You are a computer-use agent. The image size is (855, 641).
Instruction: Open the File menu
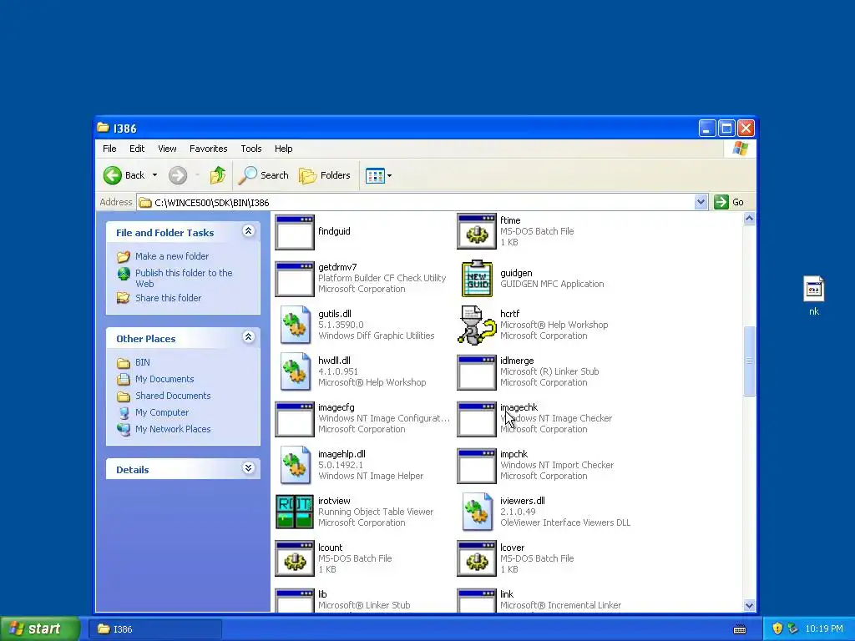tap(109, 149)
